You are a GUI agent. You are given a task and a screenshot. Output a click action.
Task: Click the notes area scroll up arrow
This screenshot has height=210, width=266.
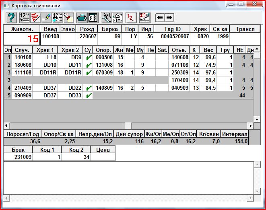point(256,165)
